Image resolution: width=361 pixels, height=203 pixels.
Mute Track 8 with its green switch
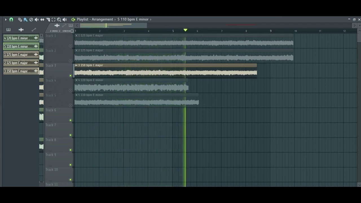point(70,150)
